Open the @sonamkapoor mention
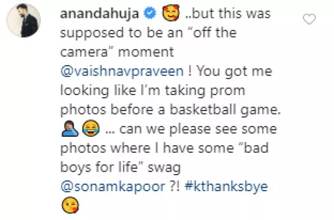The width and height of the screenshot is (334, 220). [x=113, y=186]
